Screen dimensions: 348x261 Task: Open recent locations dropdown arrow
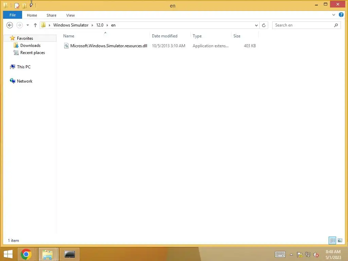click(x=28, y=25)
